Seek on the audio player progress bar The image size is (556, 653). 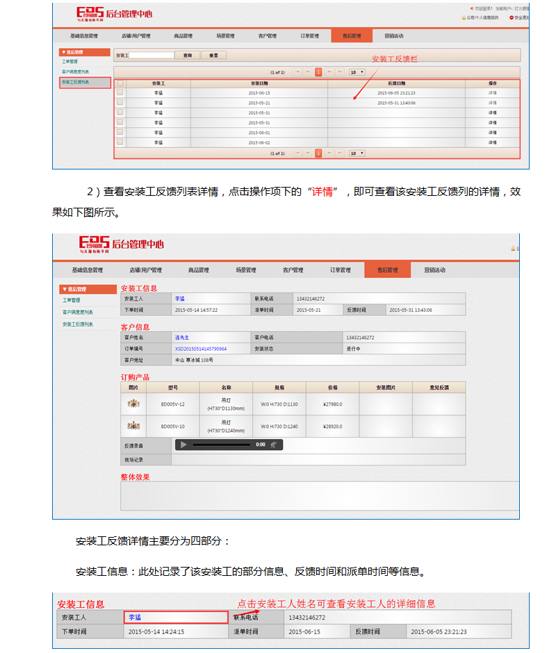[x=221, y=445]
